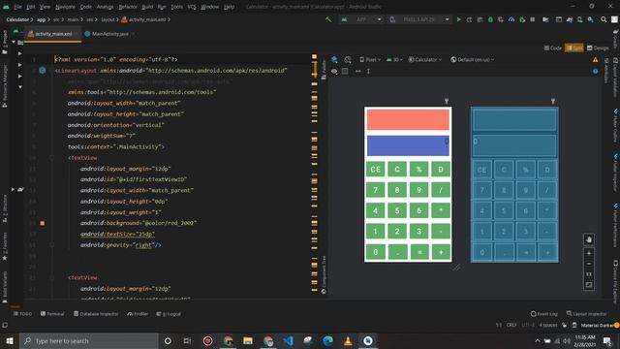The height and width of the screenshot is (349, 620).
Task: Open Visual Studio Code from taskbar
Action: point(289,340)
